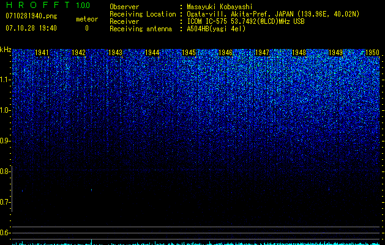
Task: Click the HROFFT program title
Action: point(38,5)
